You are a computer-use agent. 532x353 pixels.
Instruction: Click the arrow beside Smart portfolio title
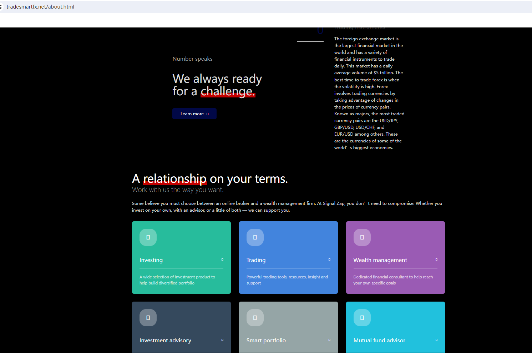(329, 340)
